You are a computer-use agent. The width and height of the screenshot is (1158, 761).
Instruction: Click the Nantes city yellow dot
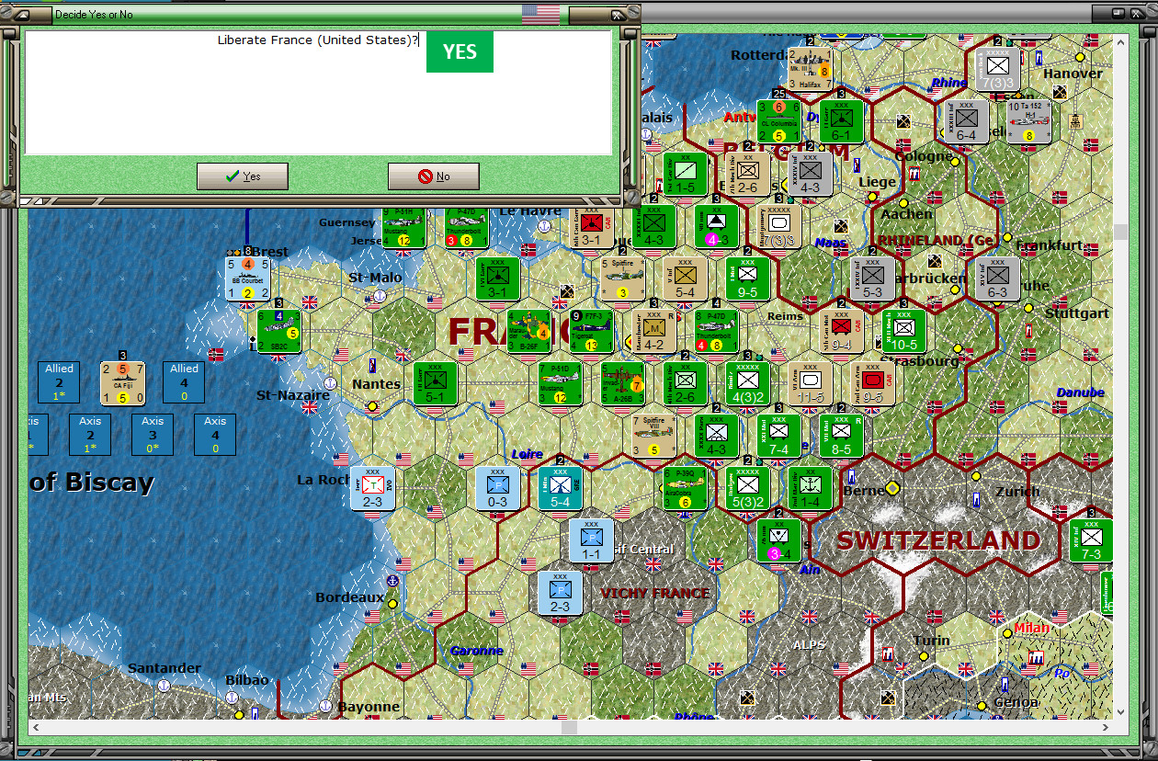pyautogui.click(x=372, y=405)
